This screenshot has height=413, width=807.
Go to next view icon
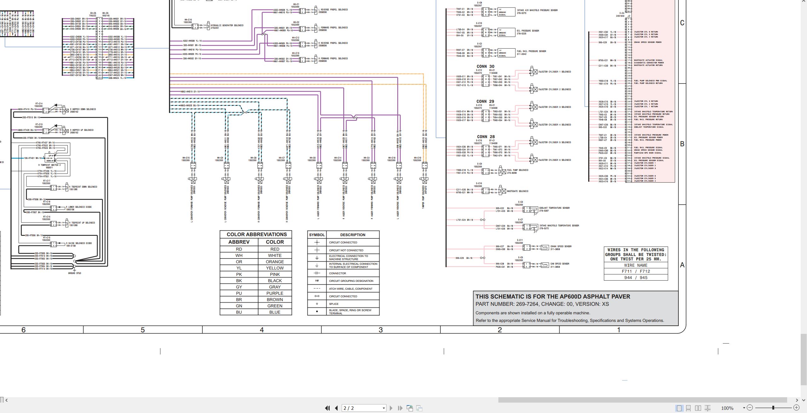click(419, 408)
